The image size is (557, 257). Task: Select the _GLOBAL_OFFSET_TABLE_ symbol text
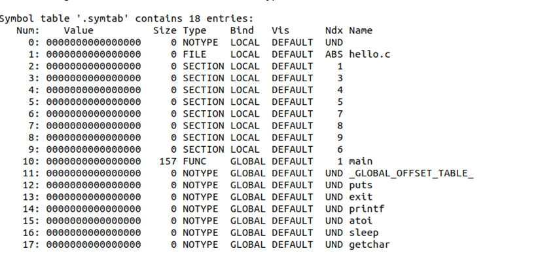tap(411, 173)
